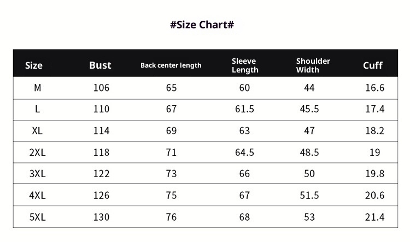
Task: Select the 2XL size row label
Action: pos(37,153)
